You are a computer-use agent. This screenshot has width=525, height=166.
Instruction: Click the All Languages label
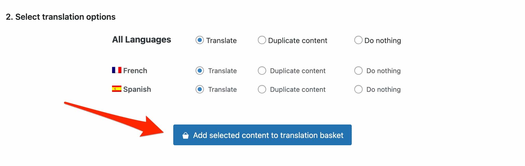(x=141, y=39)
